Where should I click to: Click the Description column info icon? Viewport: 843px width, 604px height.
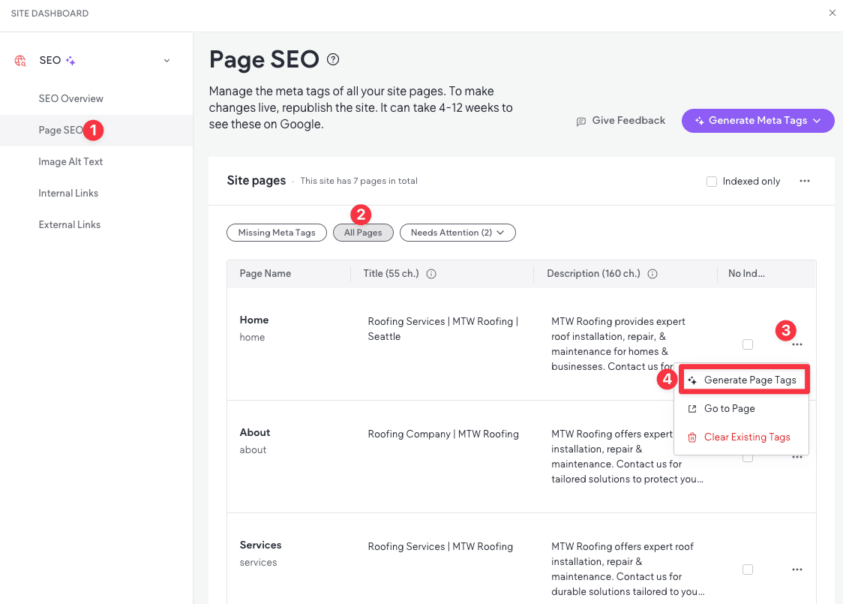pos(652,274)
